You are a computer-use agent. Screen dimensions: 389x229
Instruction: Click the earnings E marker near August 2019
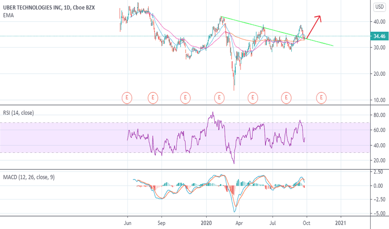[153, 97]
